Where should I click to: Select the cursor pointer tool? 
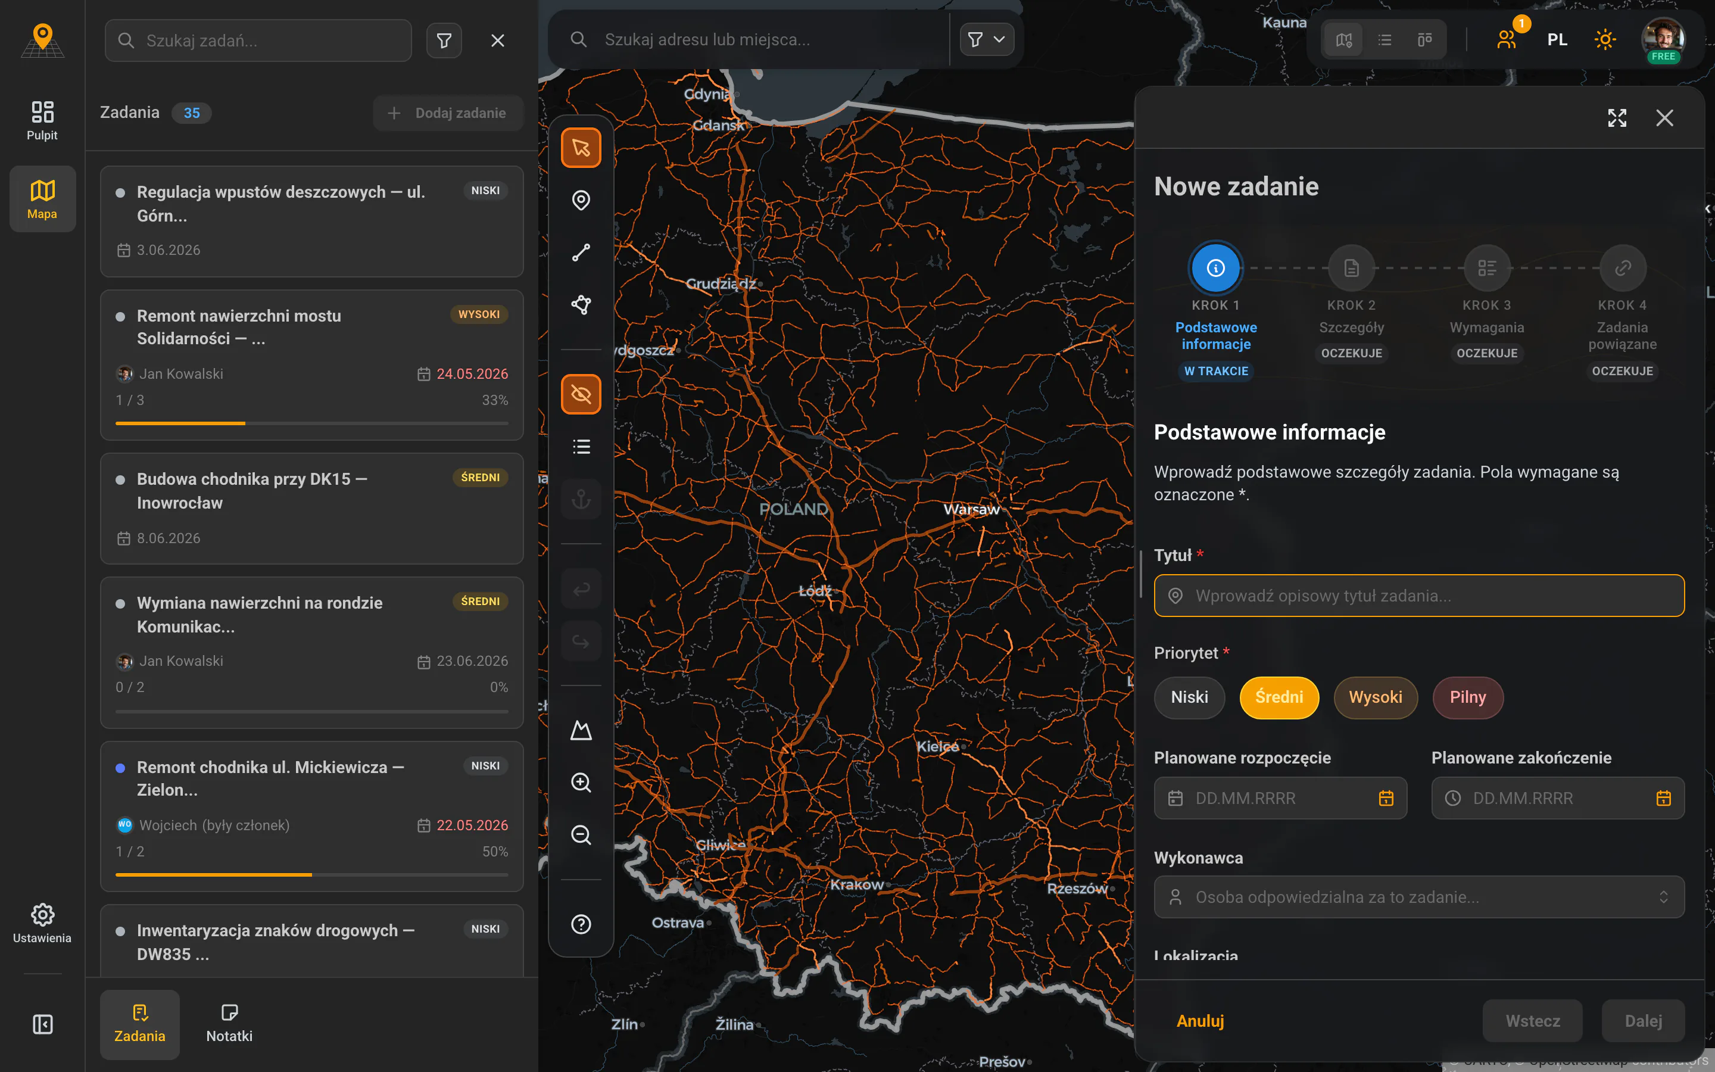click(581, 148)
